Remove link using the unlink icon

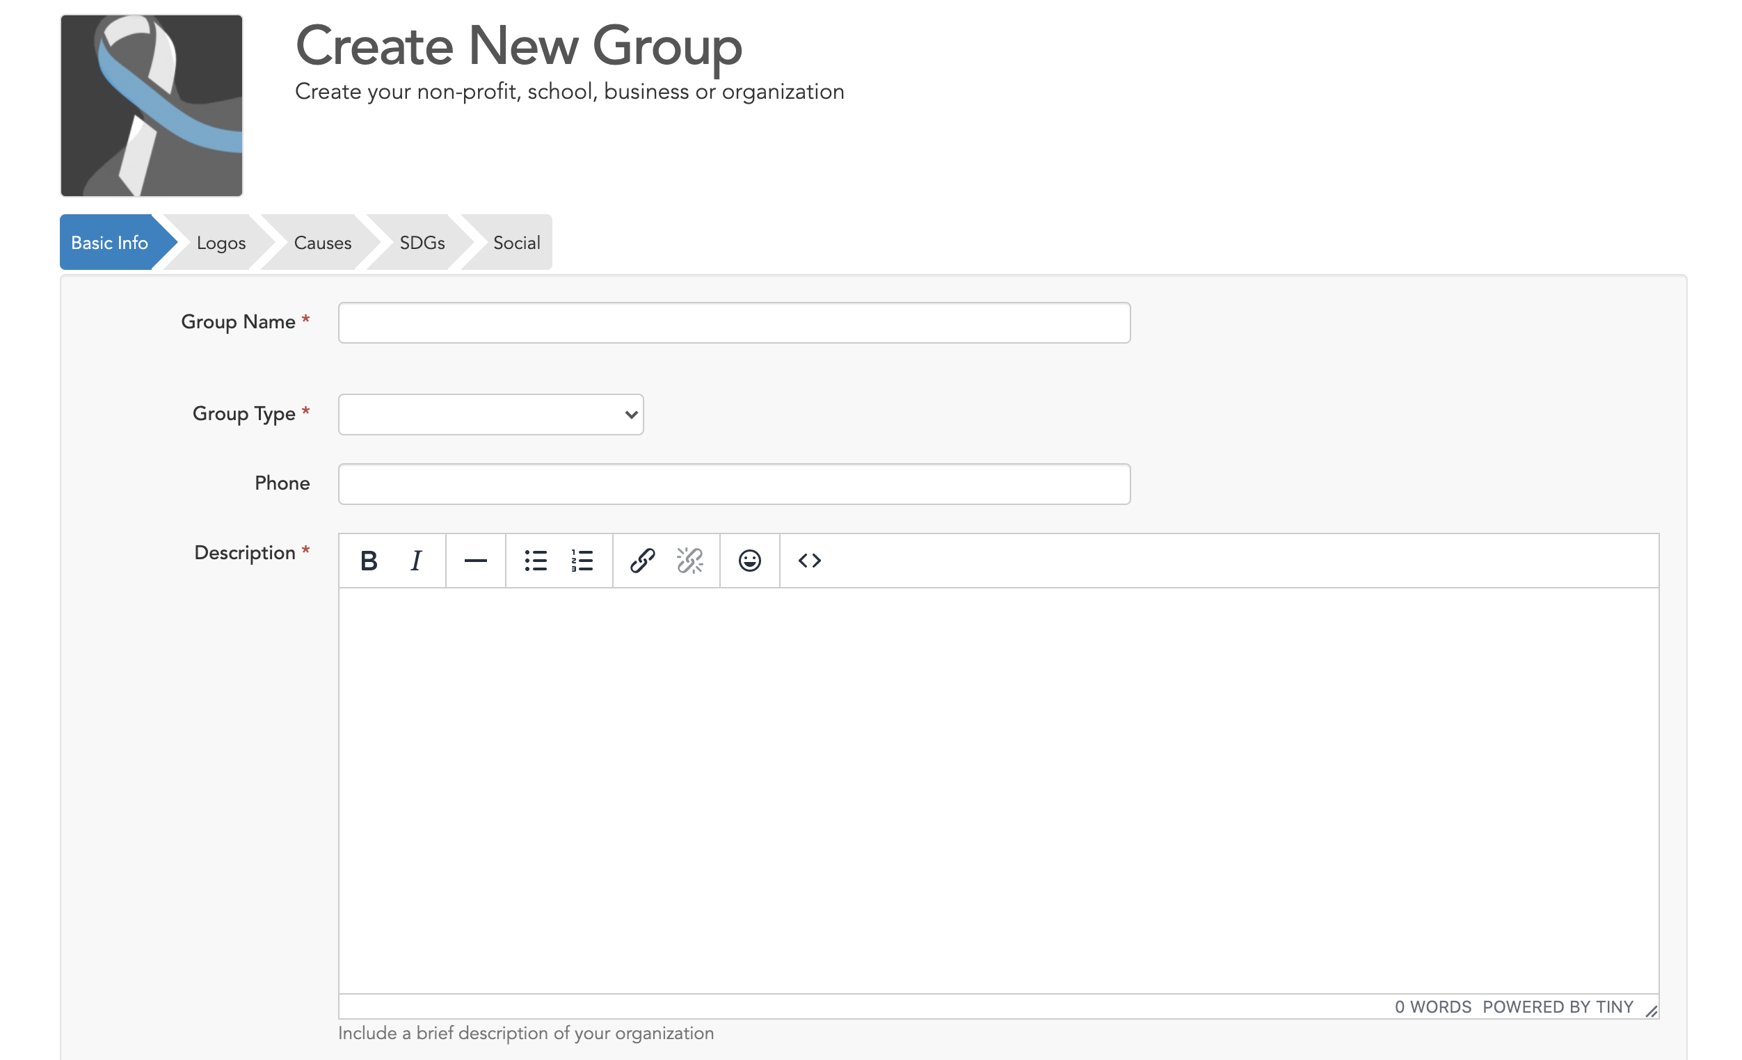coord(689,561)
